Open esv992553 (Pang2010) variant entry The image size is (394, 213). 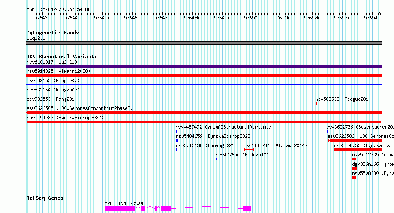click(53, 99)
